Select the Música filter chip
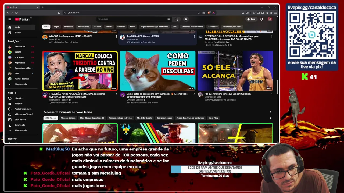344x193 pixels. pos(109,27)
